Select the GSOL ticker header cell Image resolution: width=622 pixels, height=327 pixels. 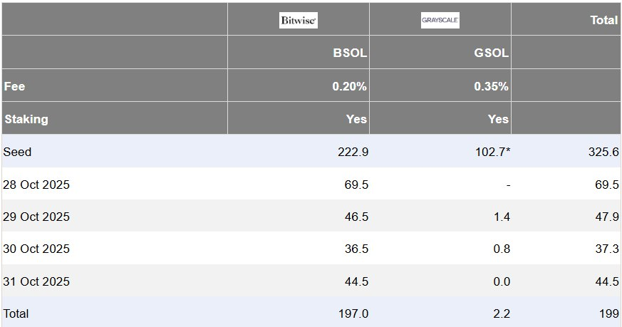[492, 53]
